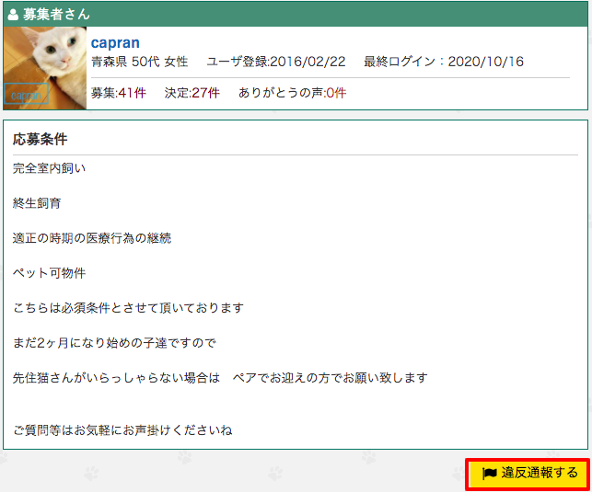Click the 終生飼育 condition line
The width and height of the screenshot is (592, 492).
click(x=37, y=203)
